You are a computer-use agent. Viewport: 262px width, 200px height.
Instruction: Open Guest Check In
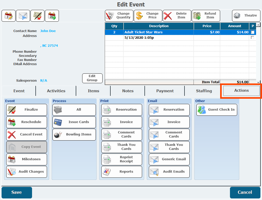(217, 110)
